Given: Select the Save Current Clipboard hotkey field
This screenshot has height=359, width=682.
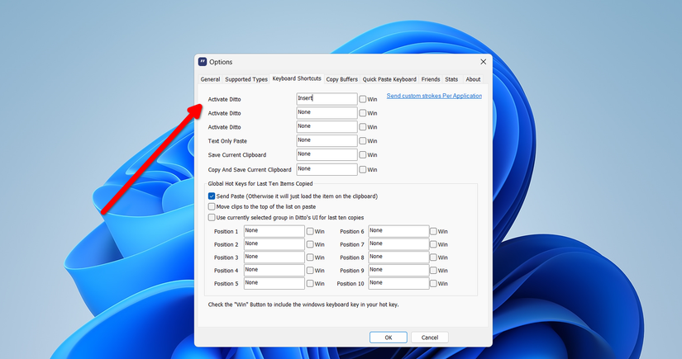Looking at the screenshot, I should [x=327, y=154].
